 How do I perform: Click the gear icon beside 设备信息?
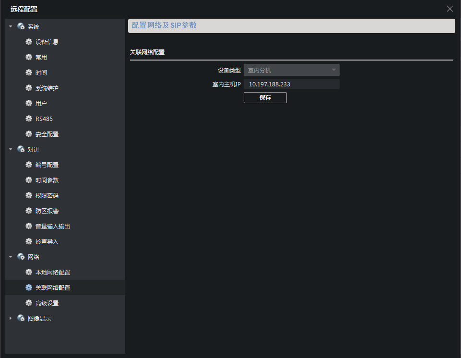point(29,42)
